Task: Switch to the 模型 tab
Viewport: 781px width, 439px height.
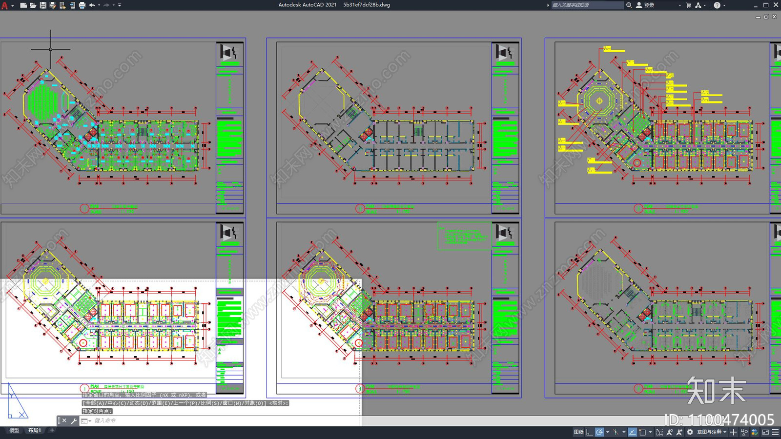Action: pos(14,430)
